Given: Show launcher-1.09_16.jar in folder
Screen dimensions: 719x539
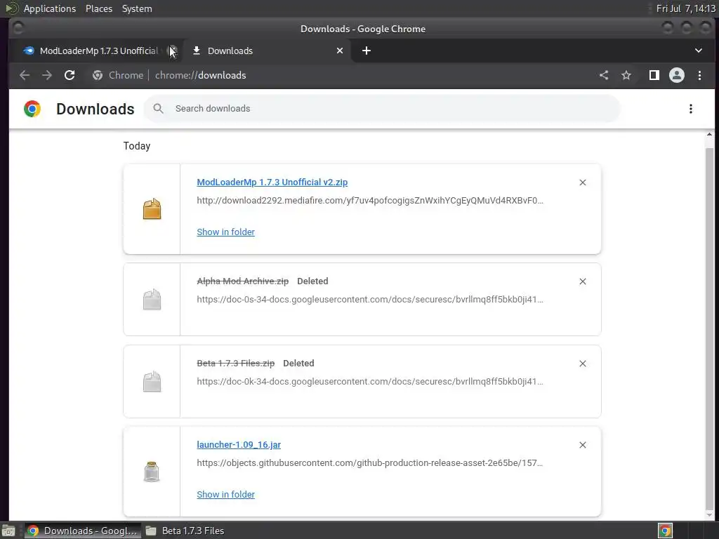Looking at the screenshot, I should coord(225,495).
